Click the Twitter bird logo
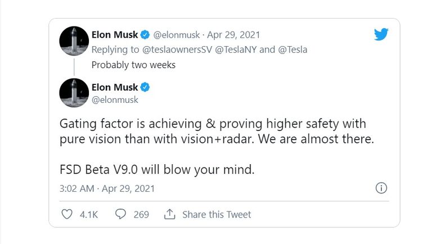Screen dimensions: 432x244 click(382, 35)
